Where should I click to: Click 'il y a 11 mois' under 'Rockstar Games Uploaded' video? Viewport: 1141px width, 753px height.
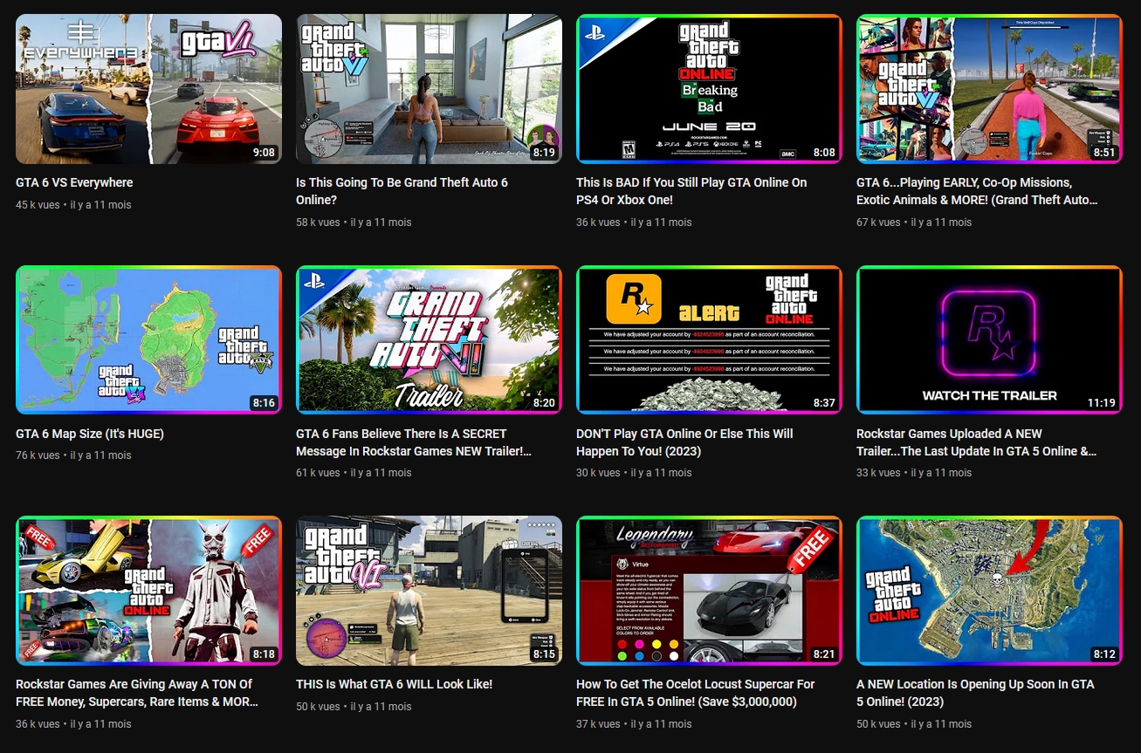pyautogui.click(x=941, y=473)
